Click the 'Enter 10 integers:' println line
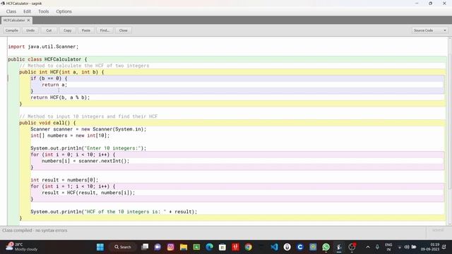 (88, 148)
